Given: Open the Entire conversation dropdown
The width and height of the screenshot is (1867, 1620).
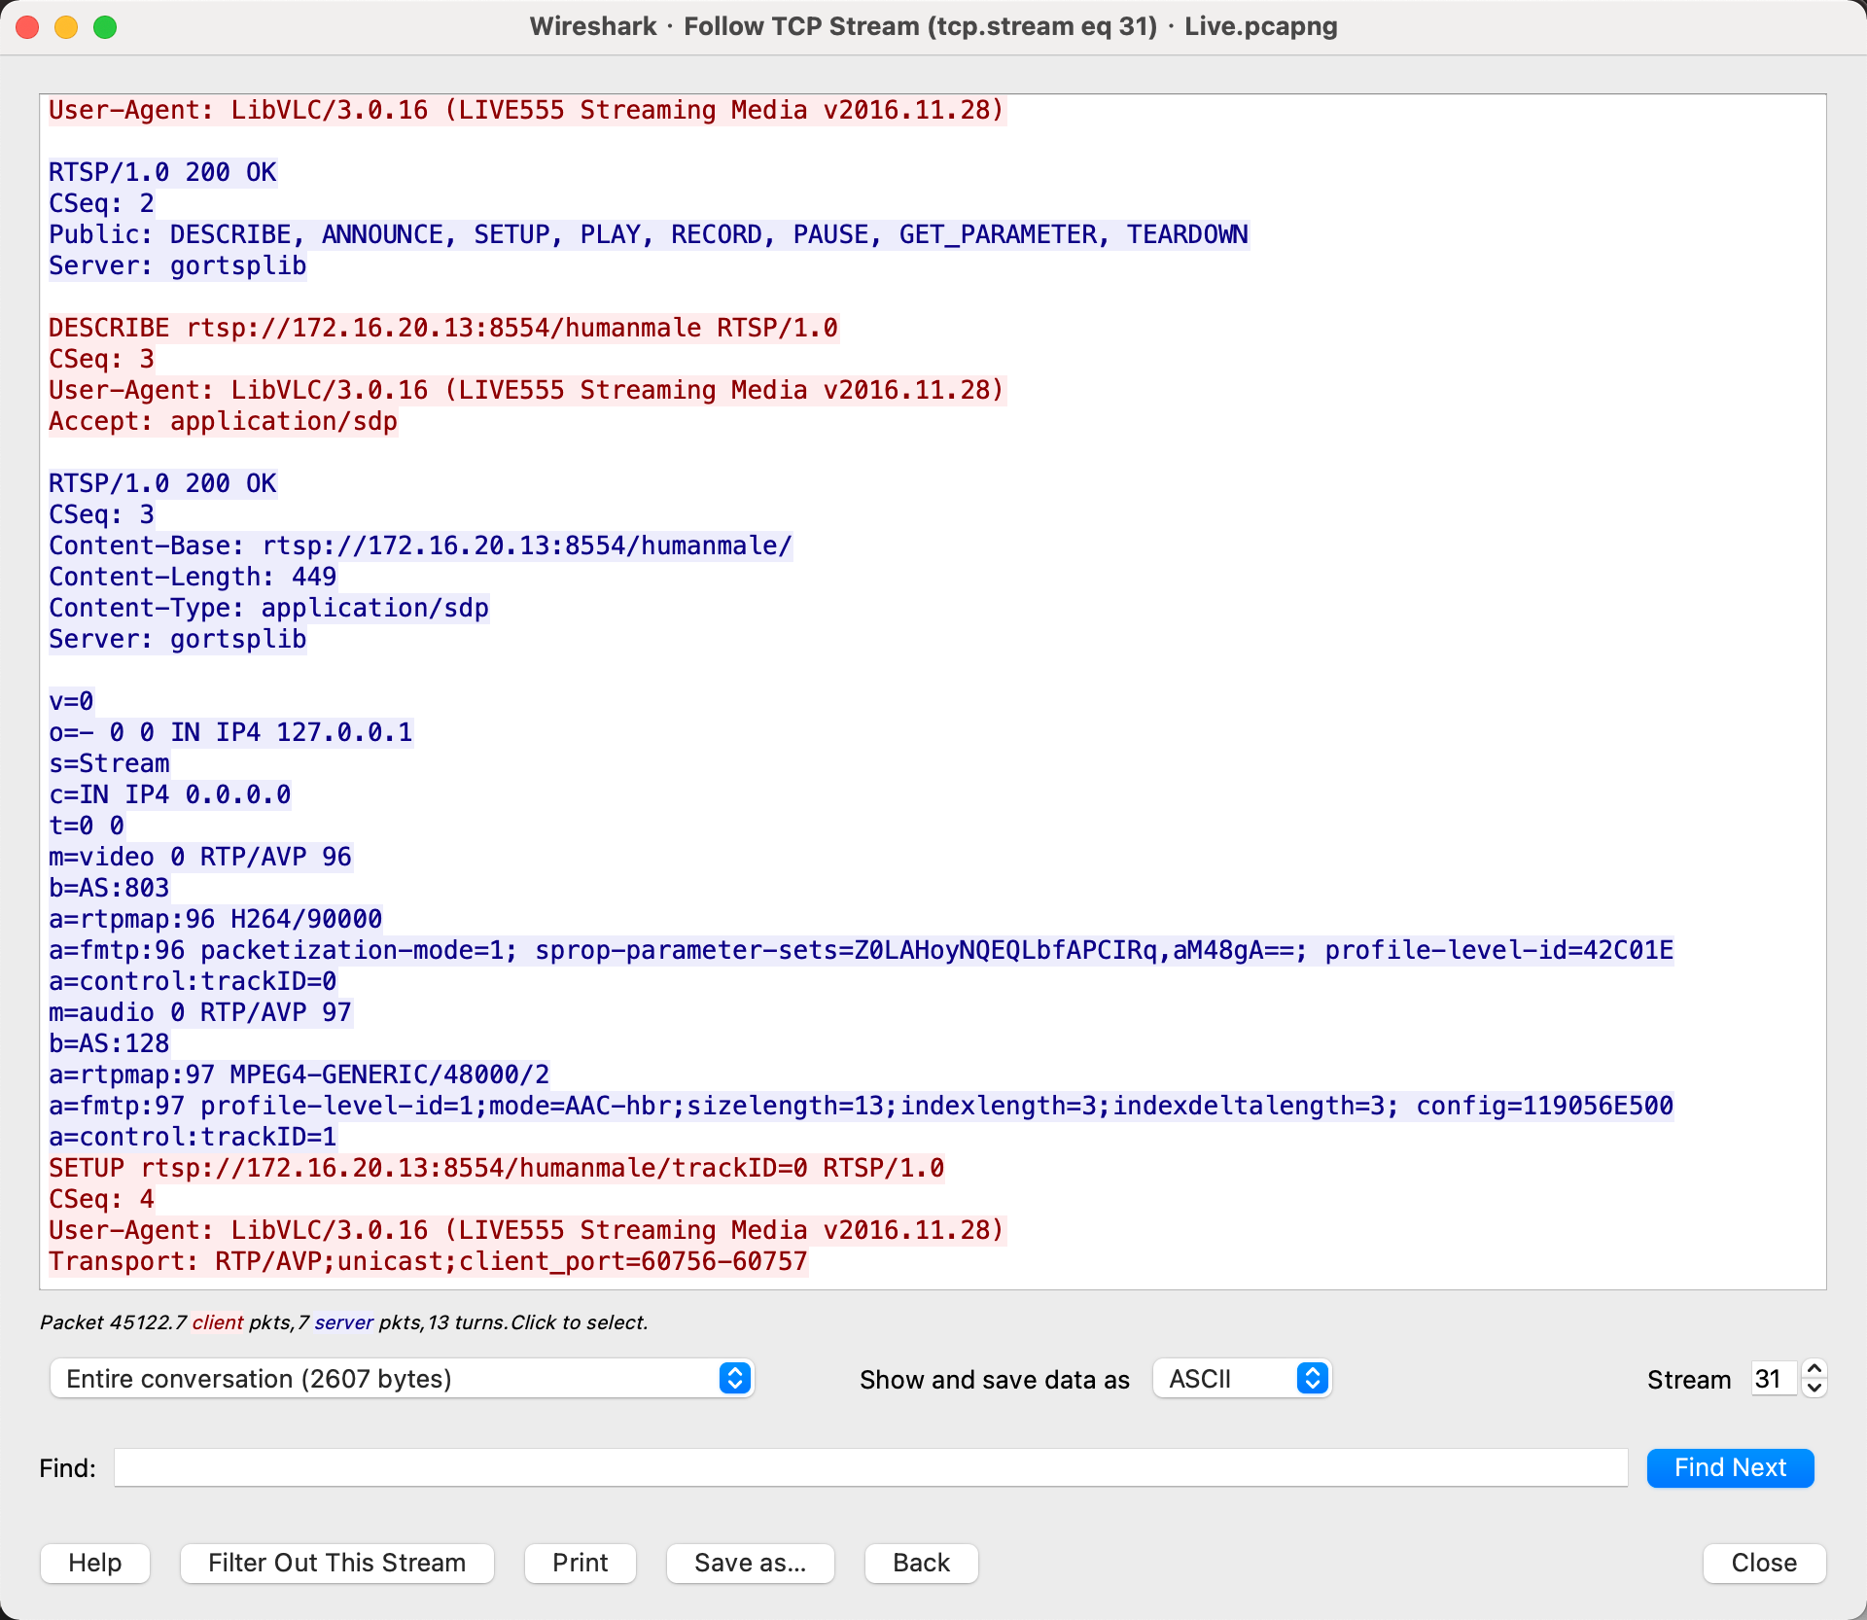Looking at the screenshot, I should (402, 1378).
